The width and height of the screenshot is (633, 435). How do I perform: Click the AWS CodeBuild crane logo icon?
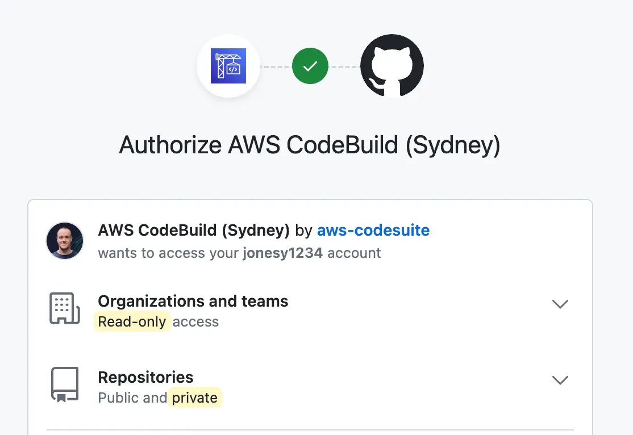pyautogui.click(x=228, y=66)
